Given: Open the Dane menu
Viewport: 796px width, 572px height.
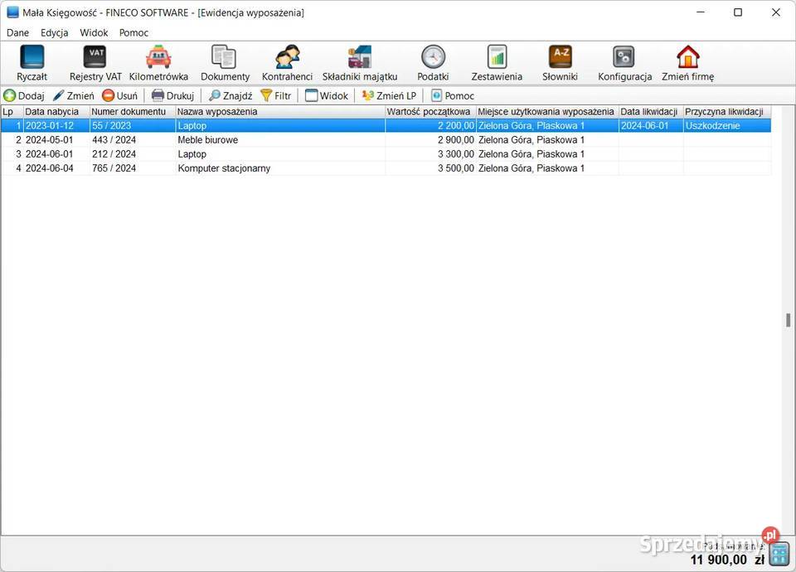Looking at the screenshot, I should click(x=17, y=33).
